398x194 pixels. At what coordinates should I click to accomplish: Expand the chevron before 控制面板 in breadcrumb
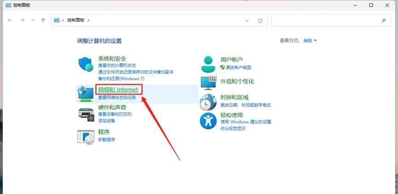point(63,20)
